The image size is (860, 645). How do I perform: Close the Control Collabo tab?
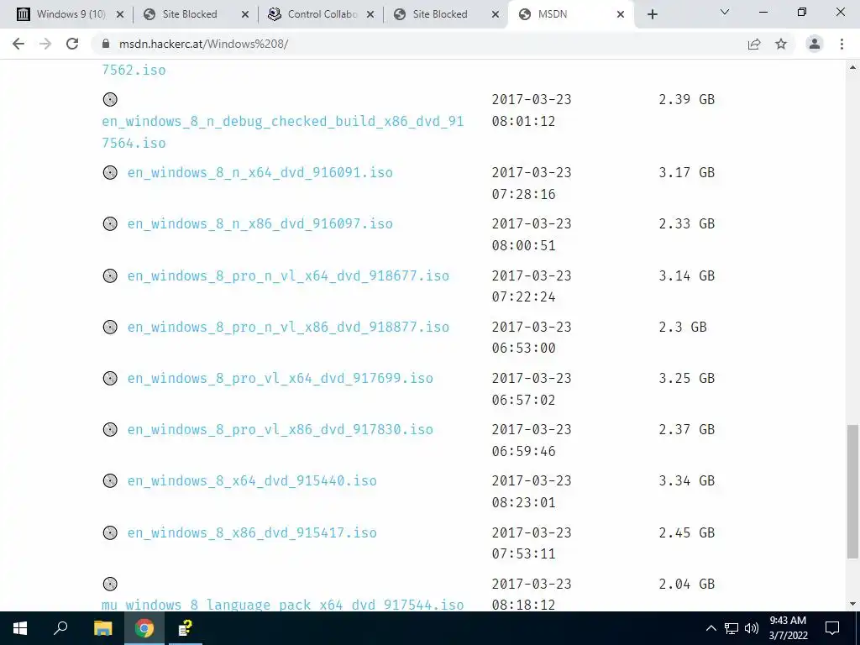(x=370, y=14)
